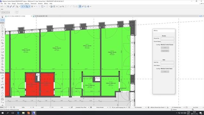Click the Item No. input field
The image size is (204, 115).
point(167,63)
